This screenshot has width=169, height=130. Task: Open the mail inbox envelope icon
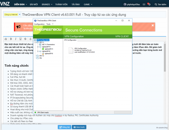(144, 4)
